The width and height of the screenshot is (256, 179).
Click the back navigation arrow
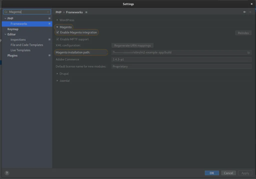click(x=244, y=12)
